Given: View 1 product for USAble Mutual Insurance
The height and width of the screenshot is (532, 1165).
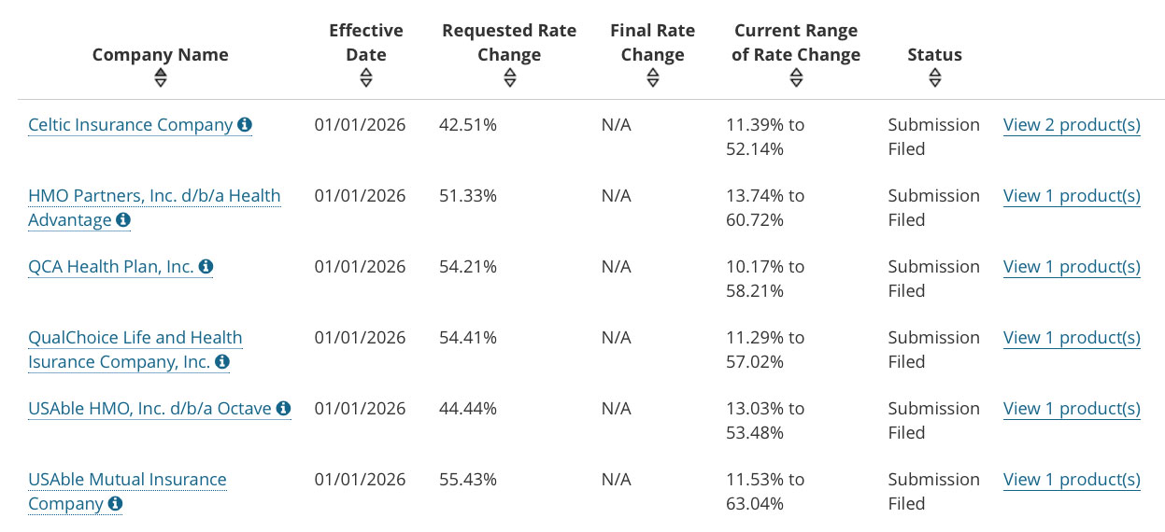Looking at the screenshot, I should click(x=1072, y=480).
